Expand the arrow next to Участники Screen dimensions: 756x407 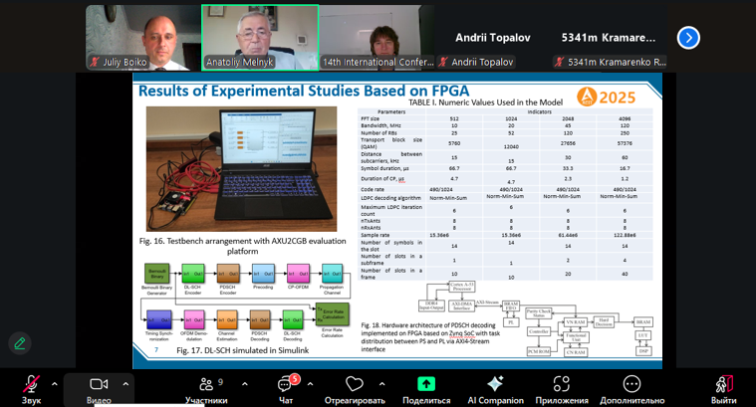tap(239, 383)
